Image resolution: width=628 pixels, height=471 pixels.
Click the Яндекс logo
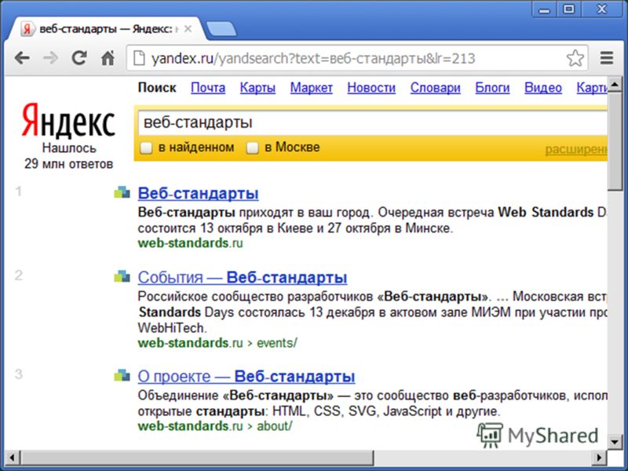pyautogui.click(x=68, y=121)
